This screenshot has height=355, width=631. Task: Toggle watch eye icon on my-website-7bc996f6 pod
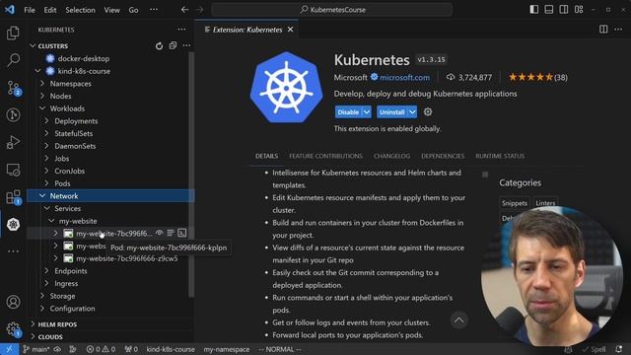click(160, 233)
